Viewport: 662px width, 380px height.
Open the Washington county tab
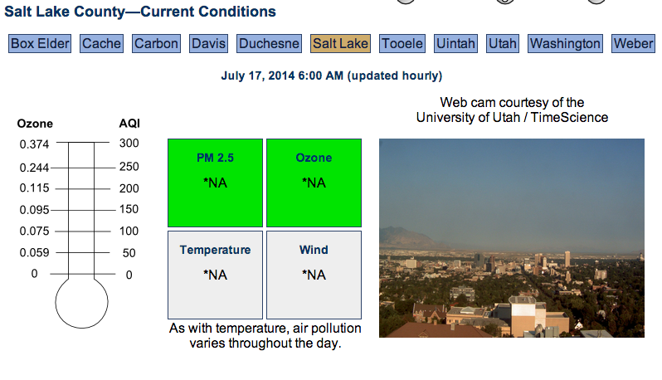(565, 43)
